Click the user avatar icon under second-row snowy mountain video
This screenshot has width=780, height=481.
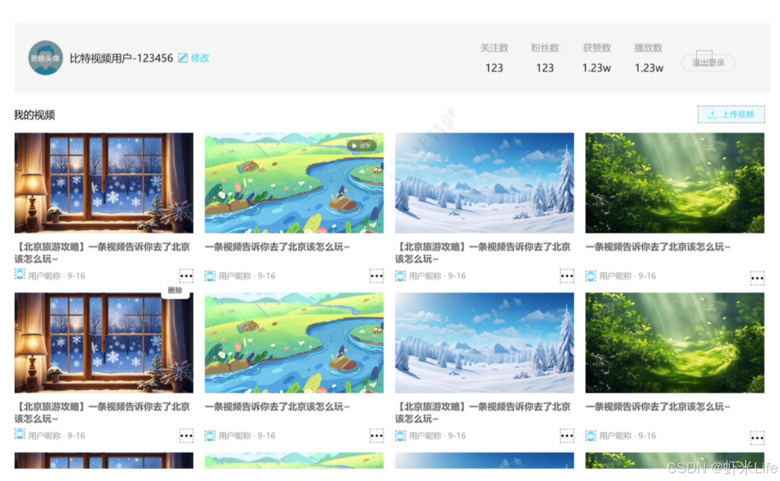pyautogui.click(x=400, y=435)
